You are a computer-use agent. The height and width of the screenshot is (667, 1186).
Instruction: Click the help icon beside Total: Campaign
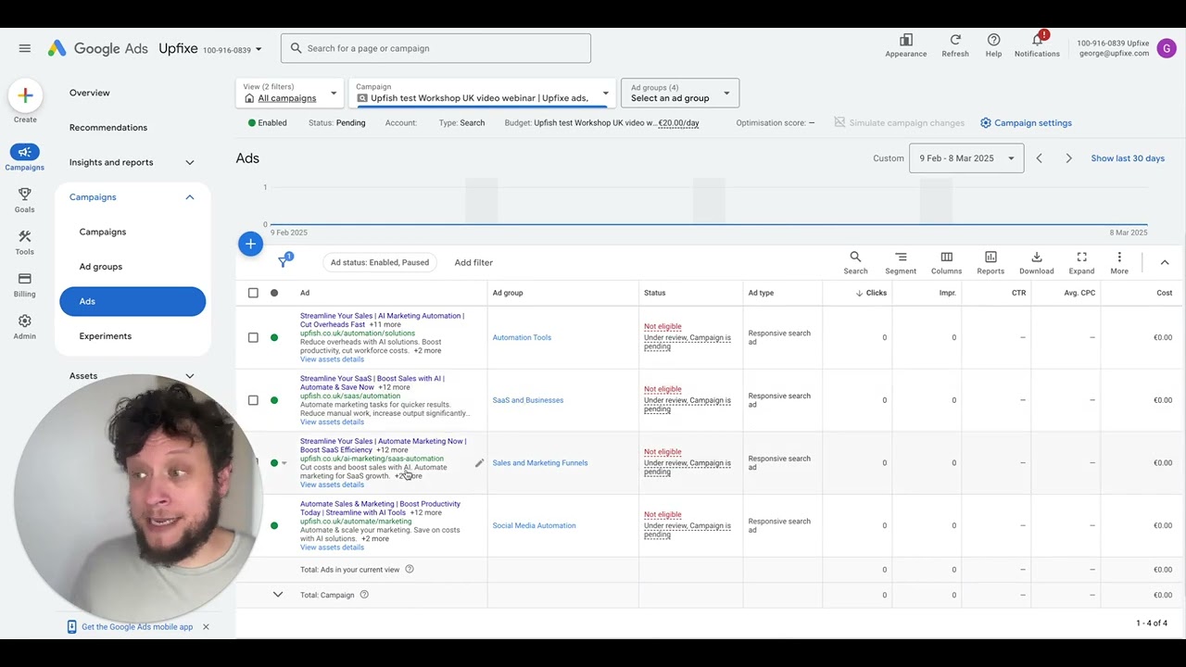364,595
